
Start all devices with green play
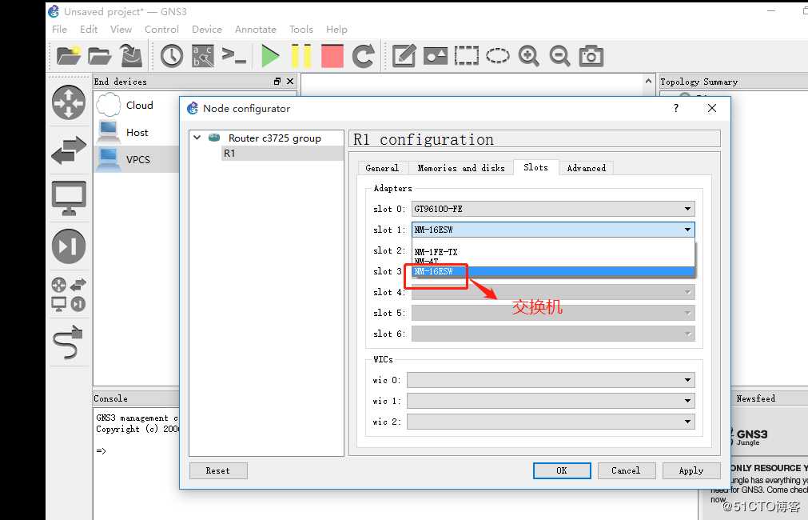[269, 56]
